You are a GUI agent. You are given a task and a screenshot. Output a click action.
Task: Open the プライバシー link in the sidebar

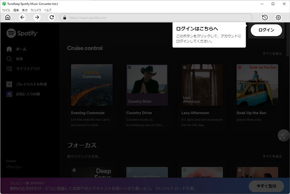pyautogui.click(x=14, y=167)
